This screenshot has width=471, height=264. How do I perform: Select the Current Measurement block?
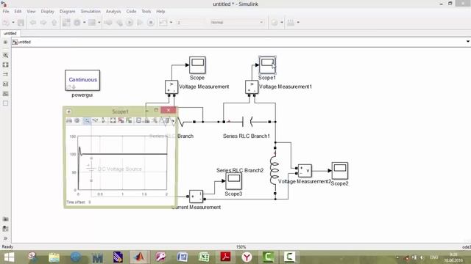tap(196, 197)
